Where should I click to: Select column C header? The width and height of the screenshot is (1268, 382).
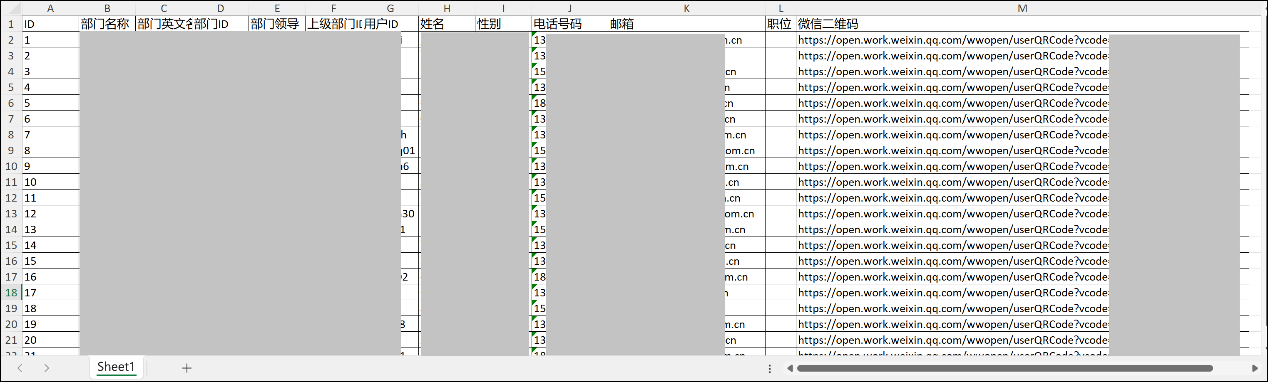pos(164,8)
